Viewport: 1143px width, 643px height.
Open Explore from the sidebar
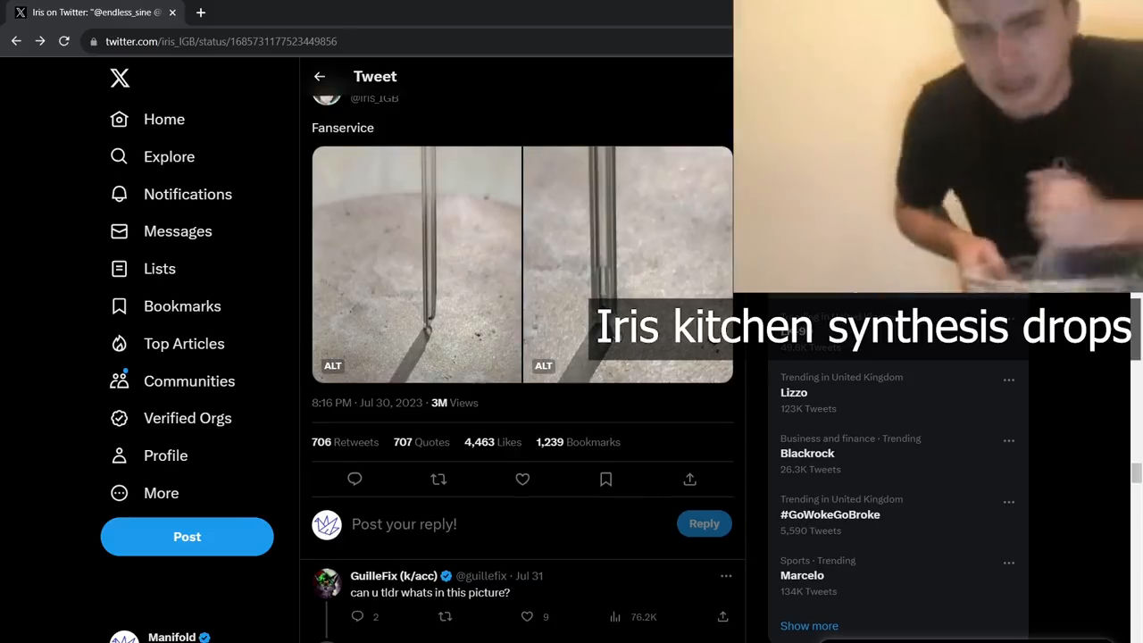(x=152, y=156)
